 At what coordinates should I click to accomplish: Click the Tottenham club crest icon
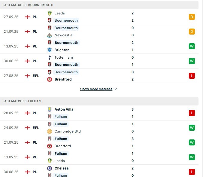pyautogui.click(x=50, y=57)
